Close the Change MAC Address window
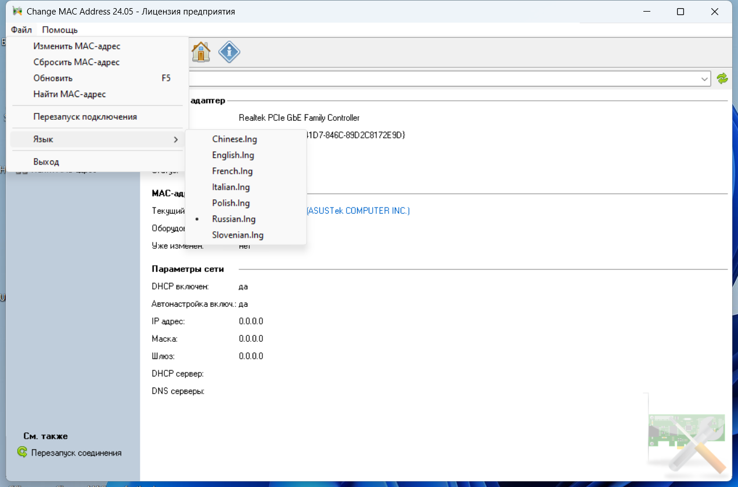Image resolution: width=738 pixels, height=487 pixels. coord(714,12)
